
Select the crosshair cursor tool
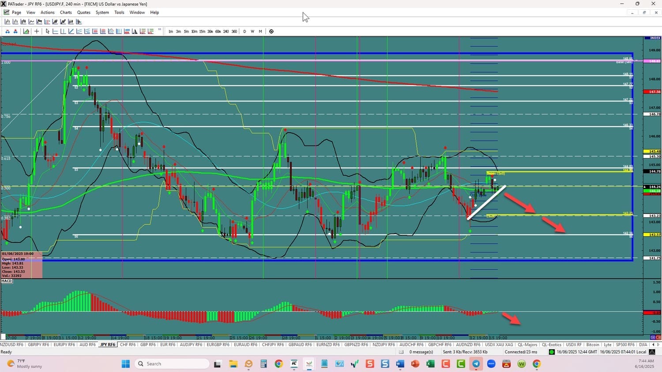tap(37, 31)
